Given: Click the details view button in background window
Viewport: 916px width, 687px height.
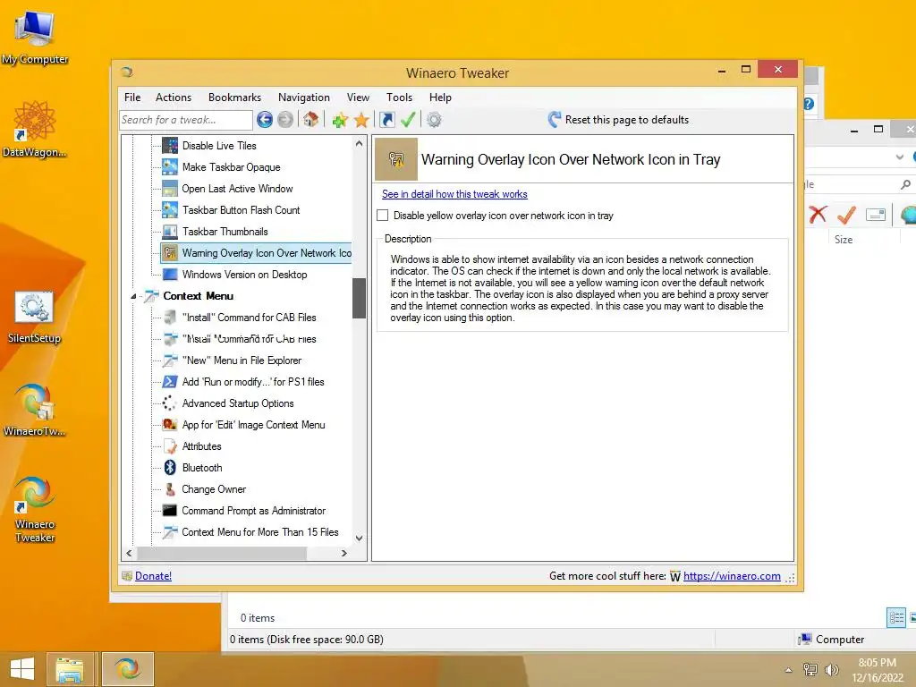Looking at the screenshot, I should tap(896, 617).
